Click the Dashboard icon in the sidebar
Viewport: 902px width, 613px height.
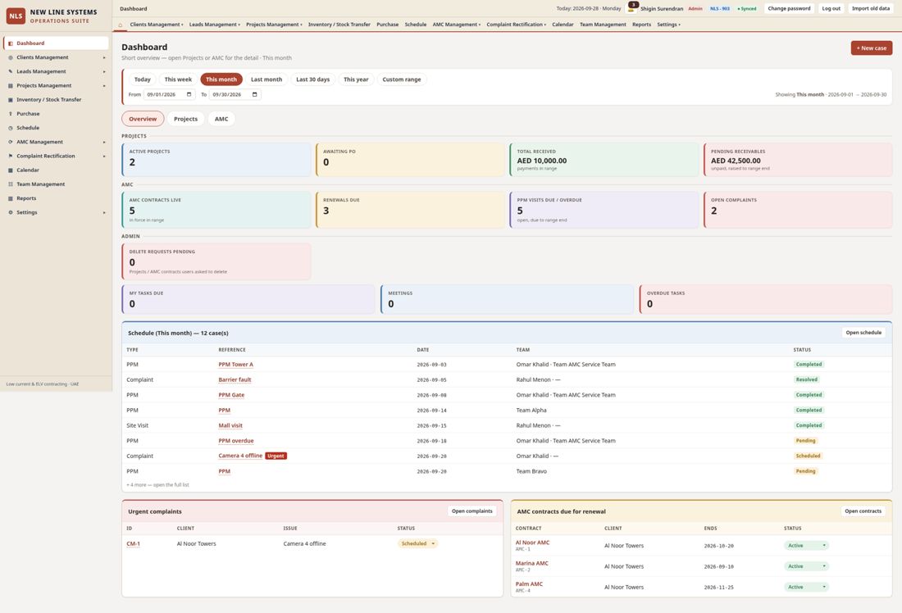11,43
